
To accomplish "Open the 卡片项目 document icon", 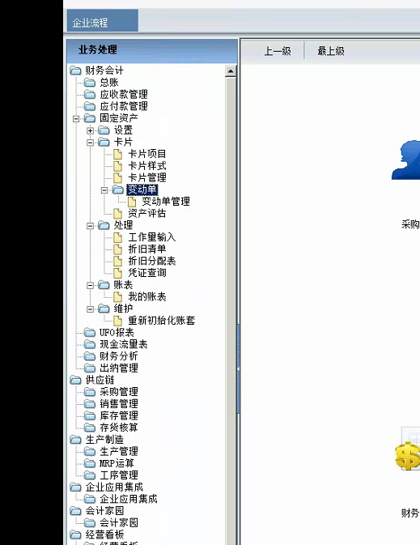I will click(x=118, y=154).
